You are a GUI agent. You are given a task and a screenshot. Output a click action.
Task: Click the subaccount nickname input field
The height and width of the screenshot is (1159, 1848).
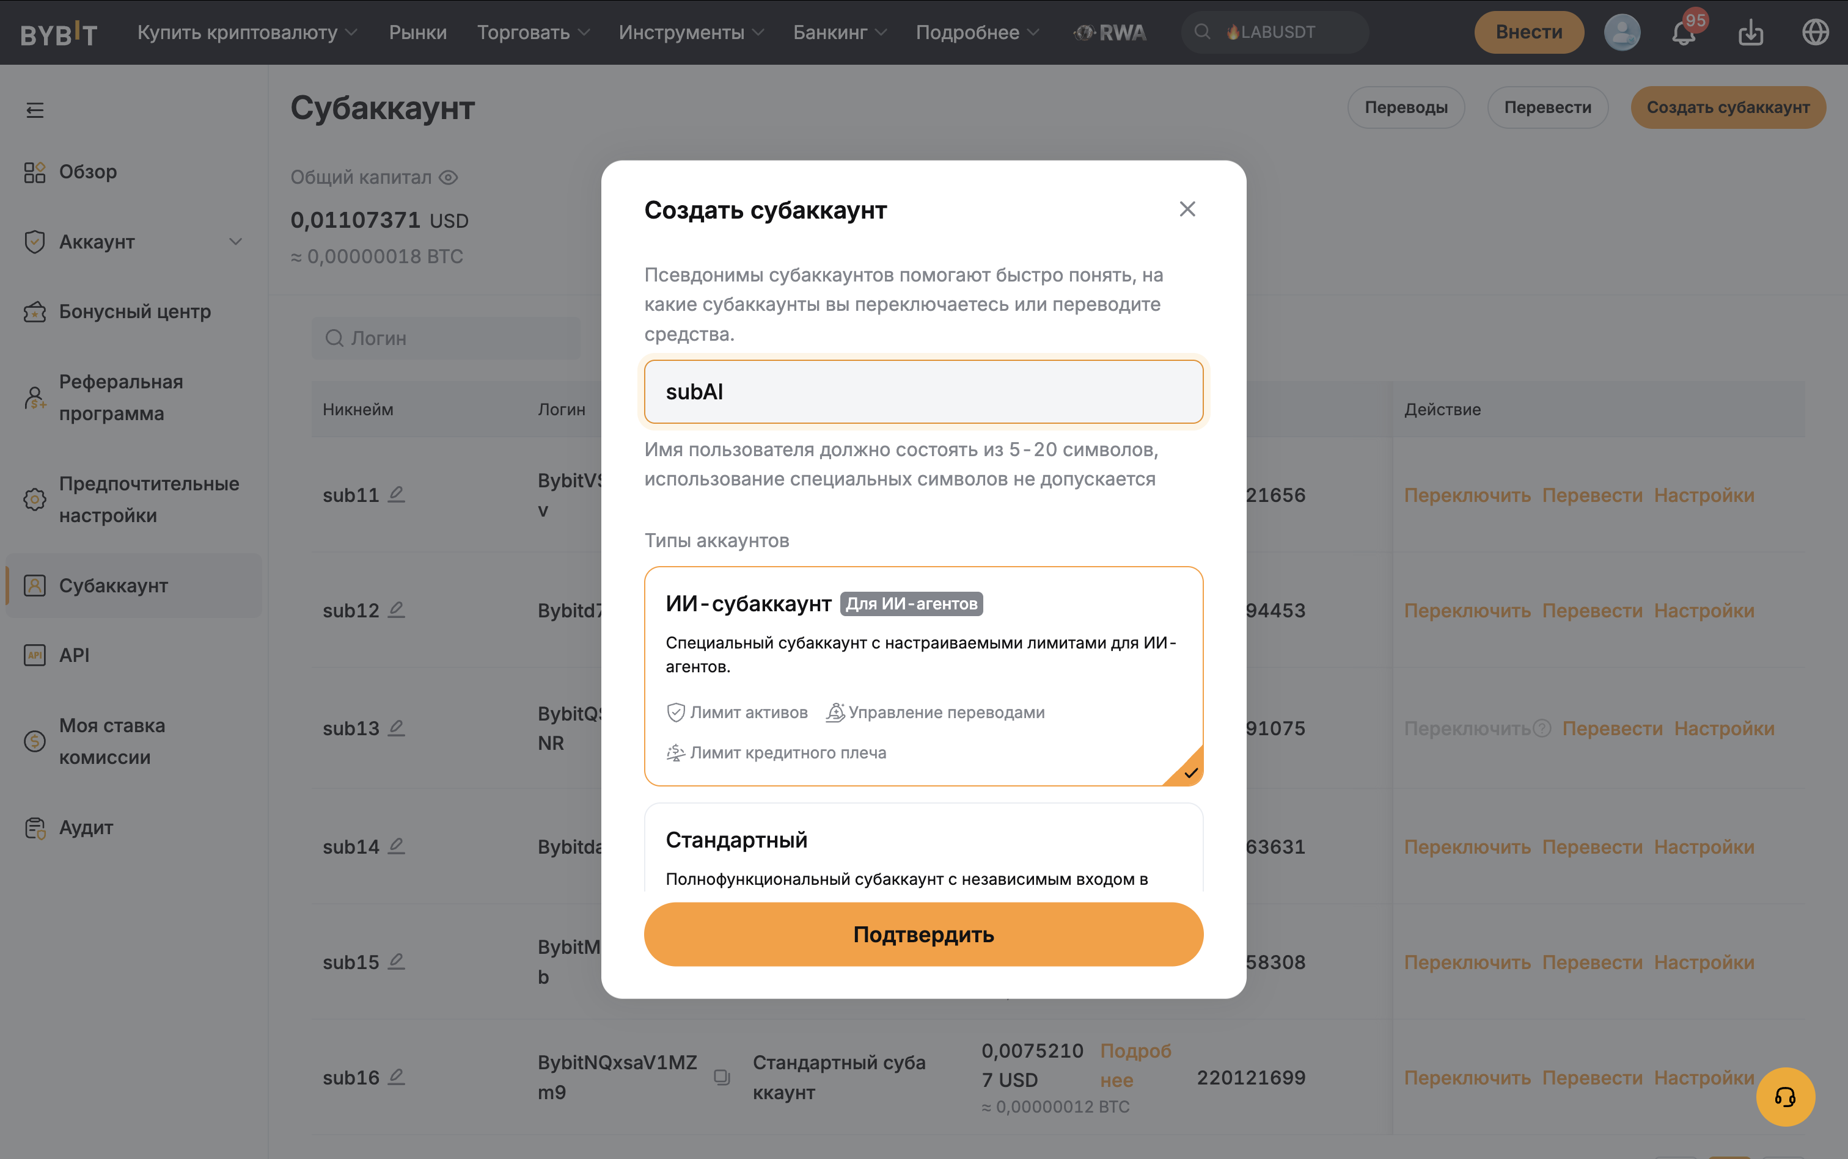(x=923, y=391)
